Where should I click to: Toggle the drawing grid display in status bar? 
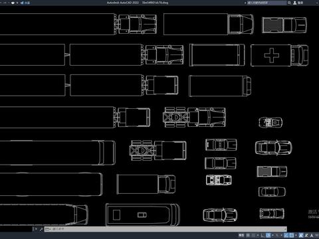[x=248, y=235]
